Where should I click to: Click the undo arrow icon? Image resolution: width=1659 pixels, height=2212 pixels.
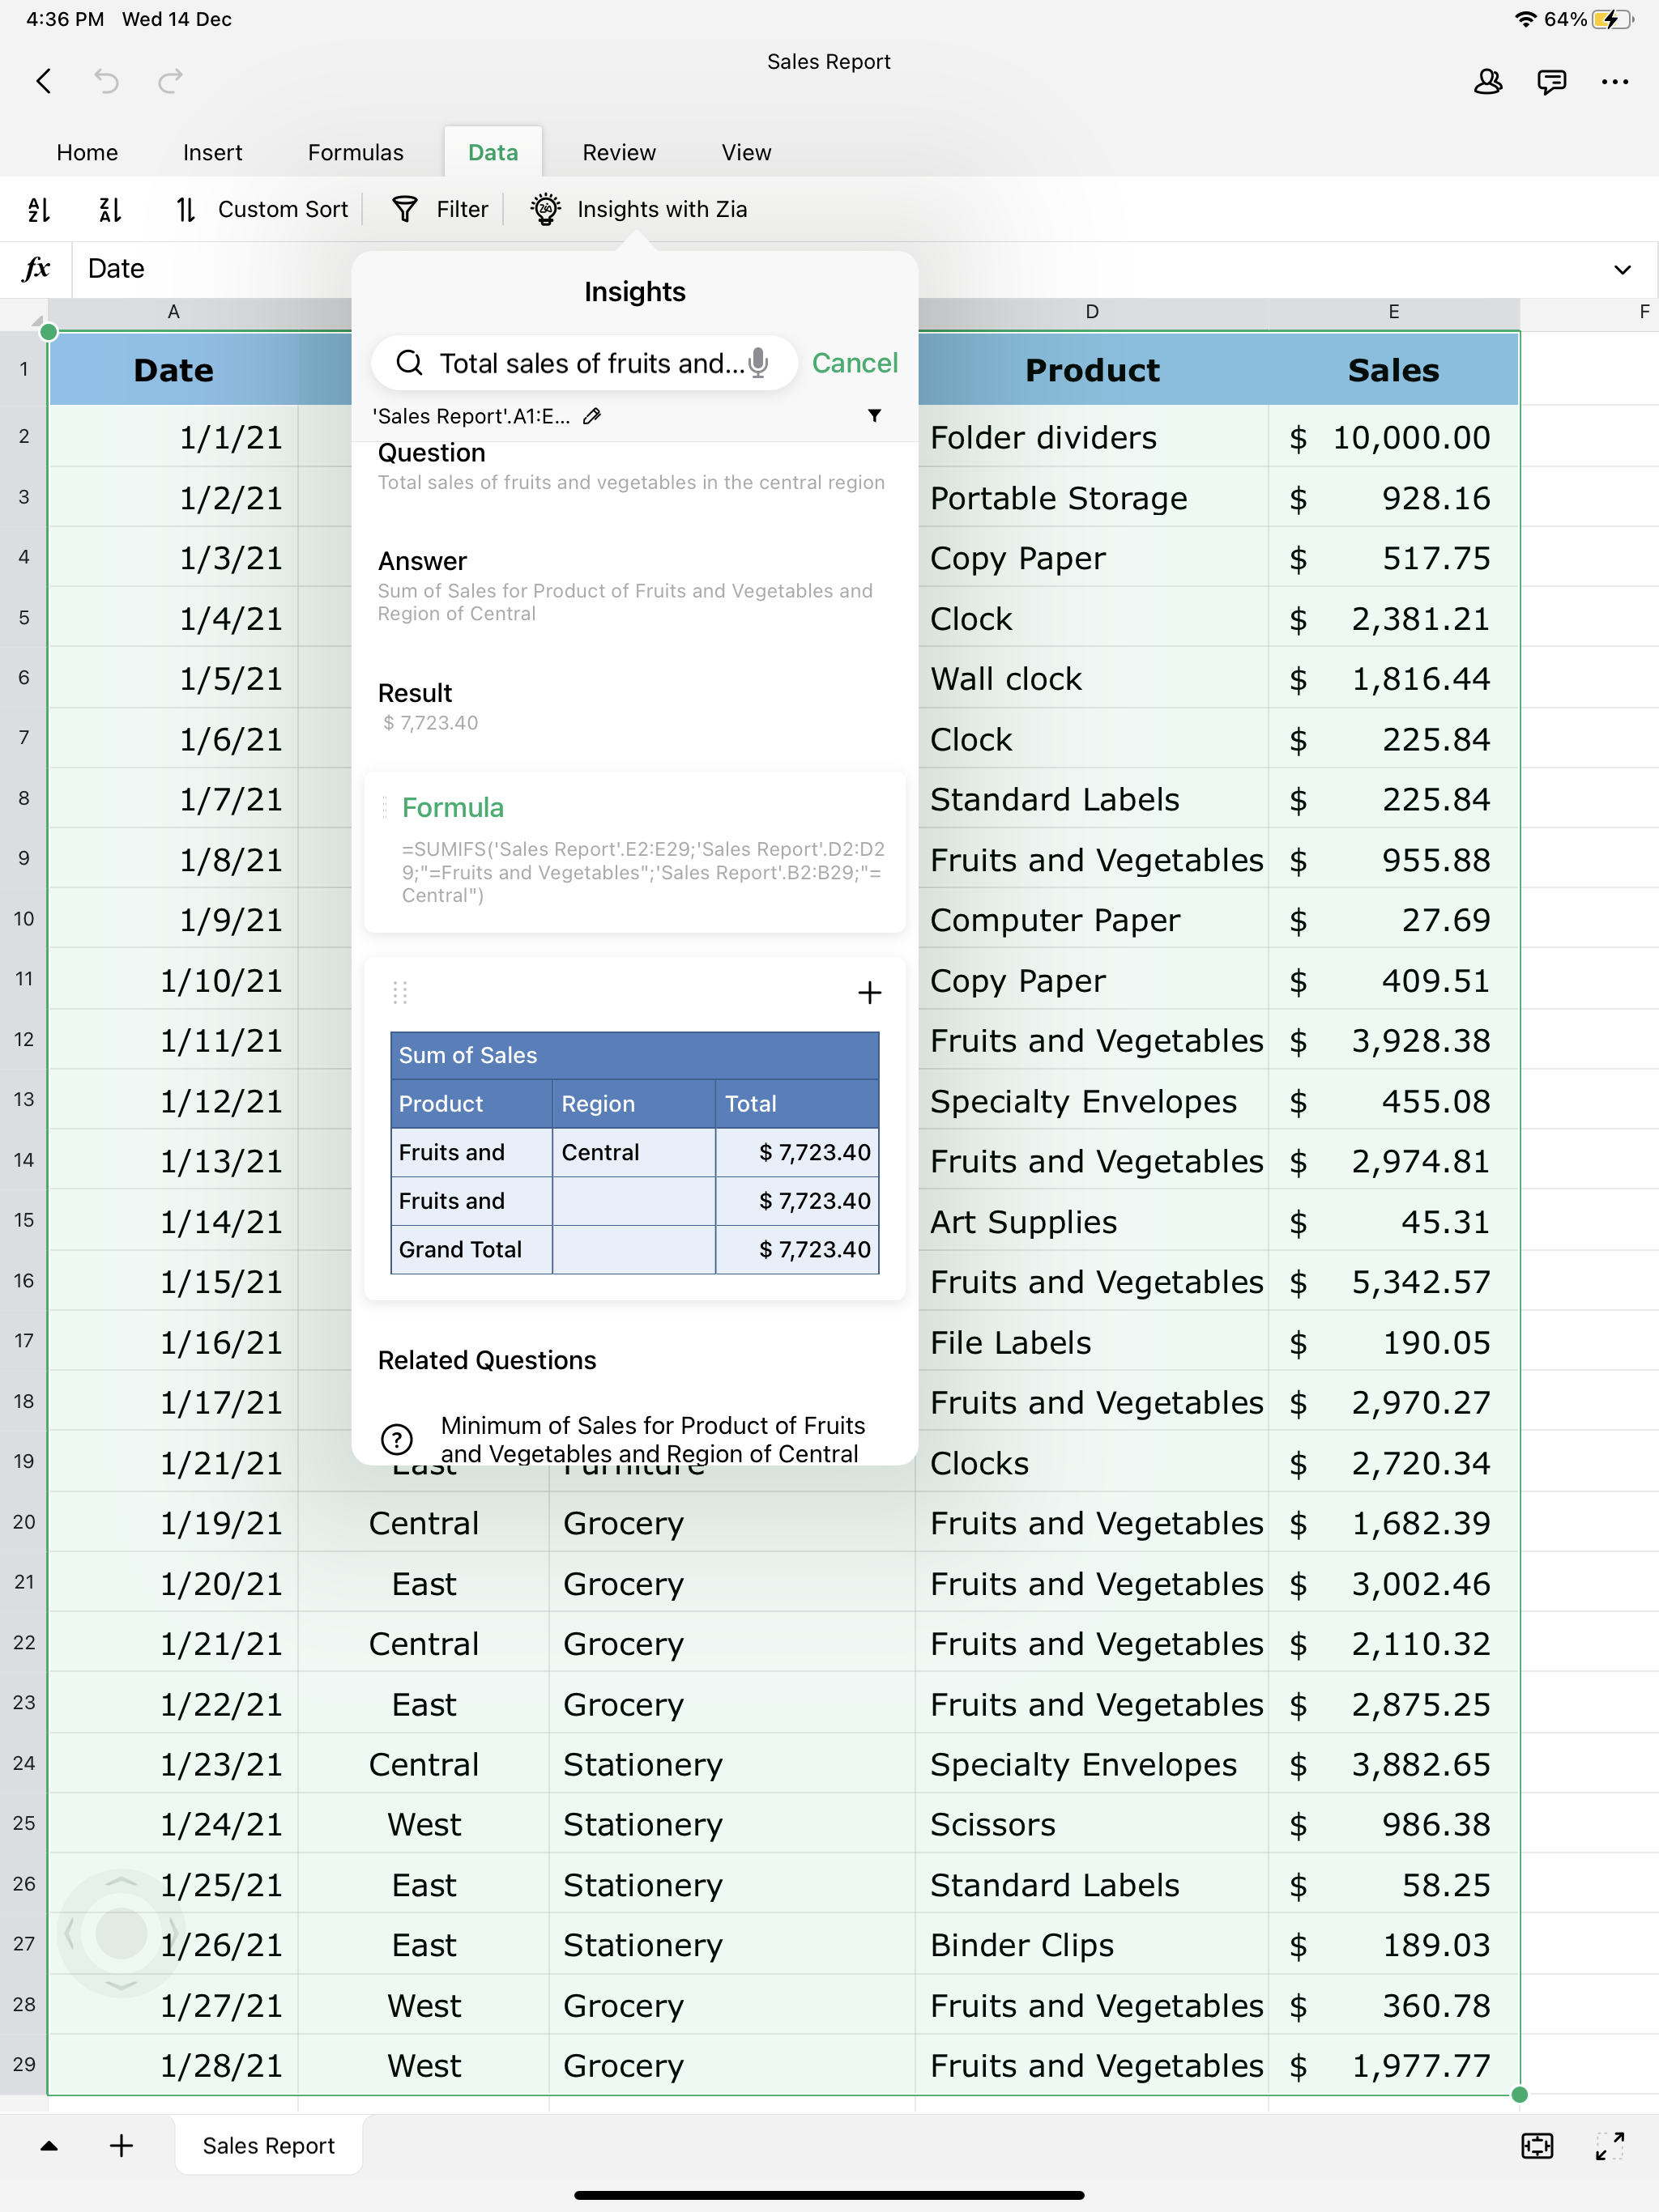coord(107,81)
